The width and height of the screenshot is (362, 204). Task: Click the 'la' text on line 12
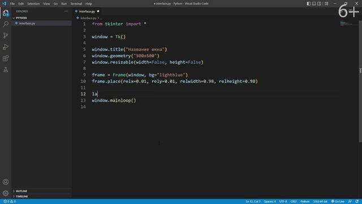point(94,94)
